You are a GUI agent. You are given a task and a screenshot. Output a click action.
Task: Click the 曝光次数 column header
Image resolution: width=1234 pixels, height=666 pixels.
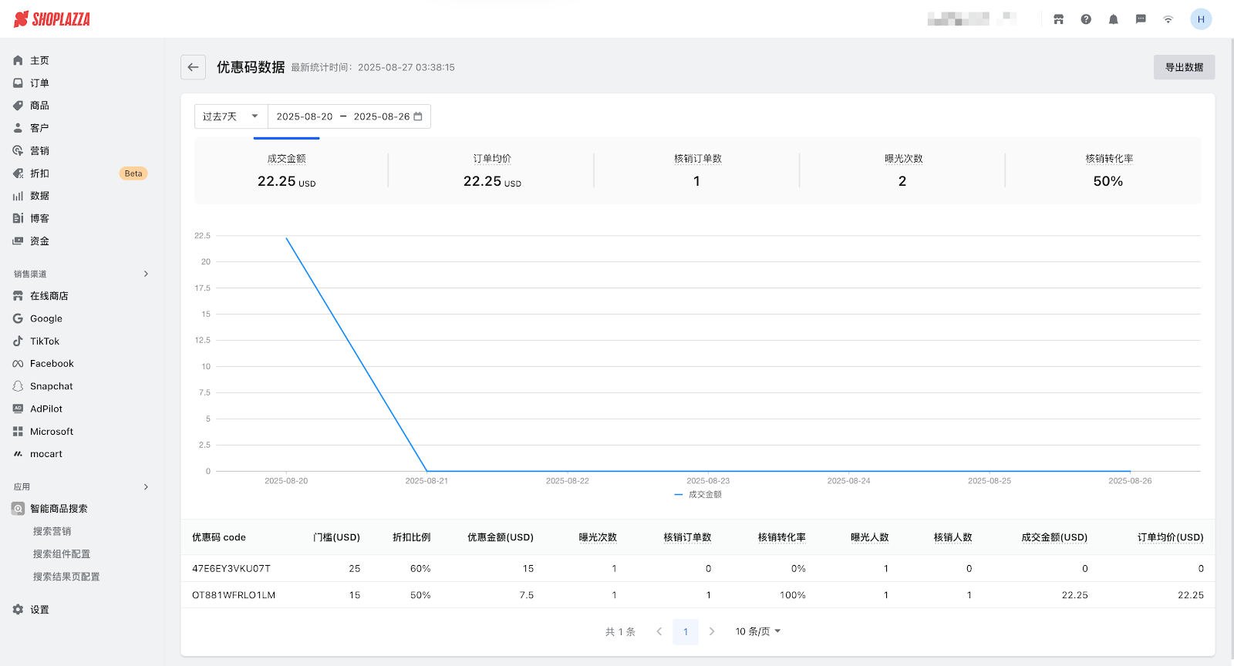598,537
